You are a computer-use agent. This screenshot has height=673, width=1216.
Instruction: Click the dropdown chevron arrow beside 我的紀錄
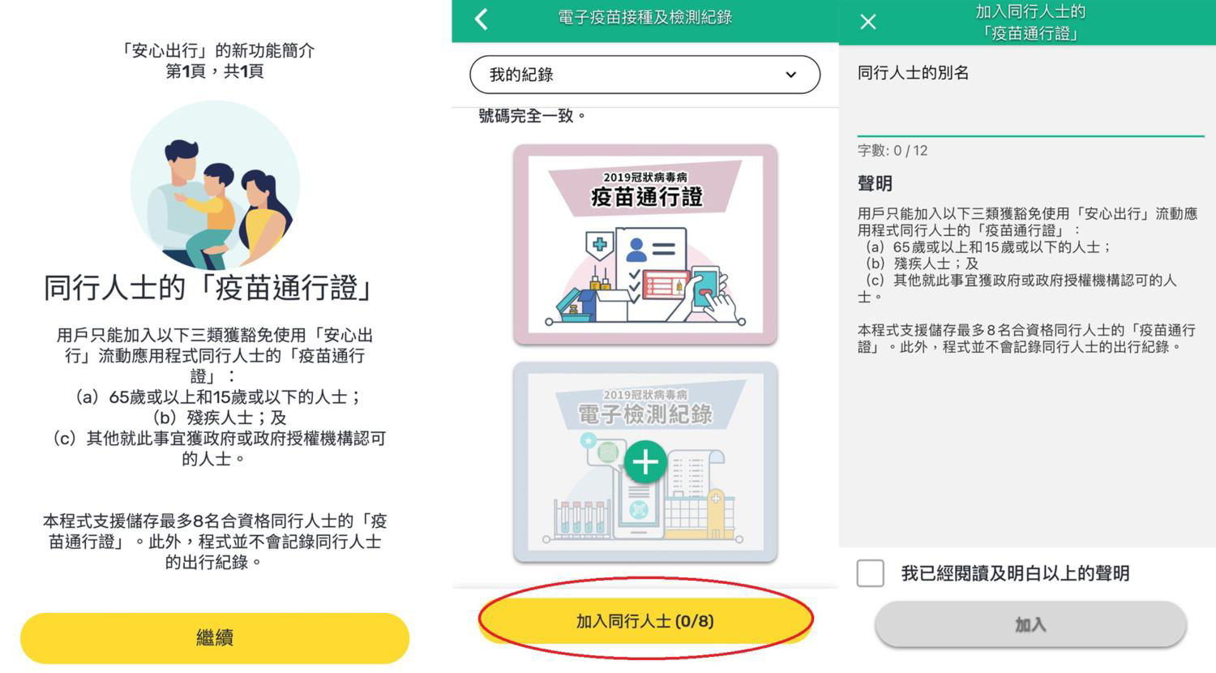click(791, 75)
